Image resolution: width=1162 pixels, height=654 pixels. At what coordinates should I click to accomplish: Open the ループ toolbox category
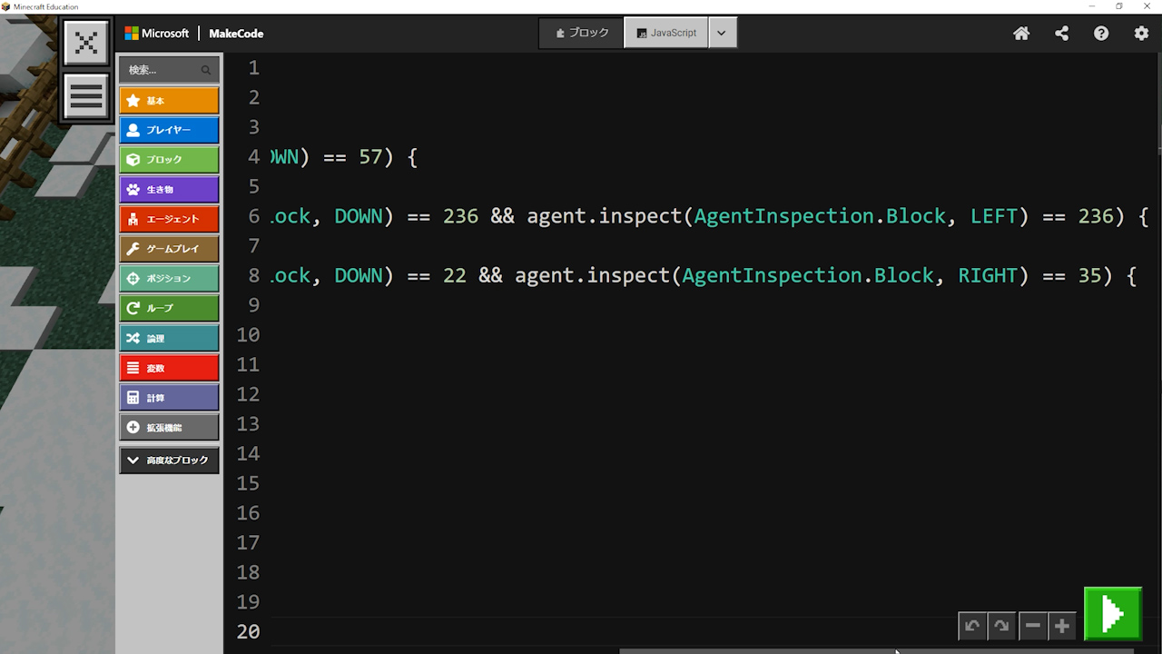point(169,308)
